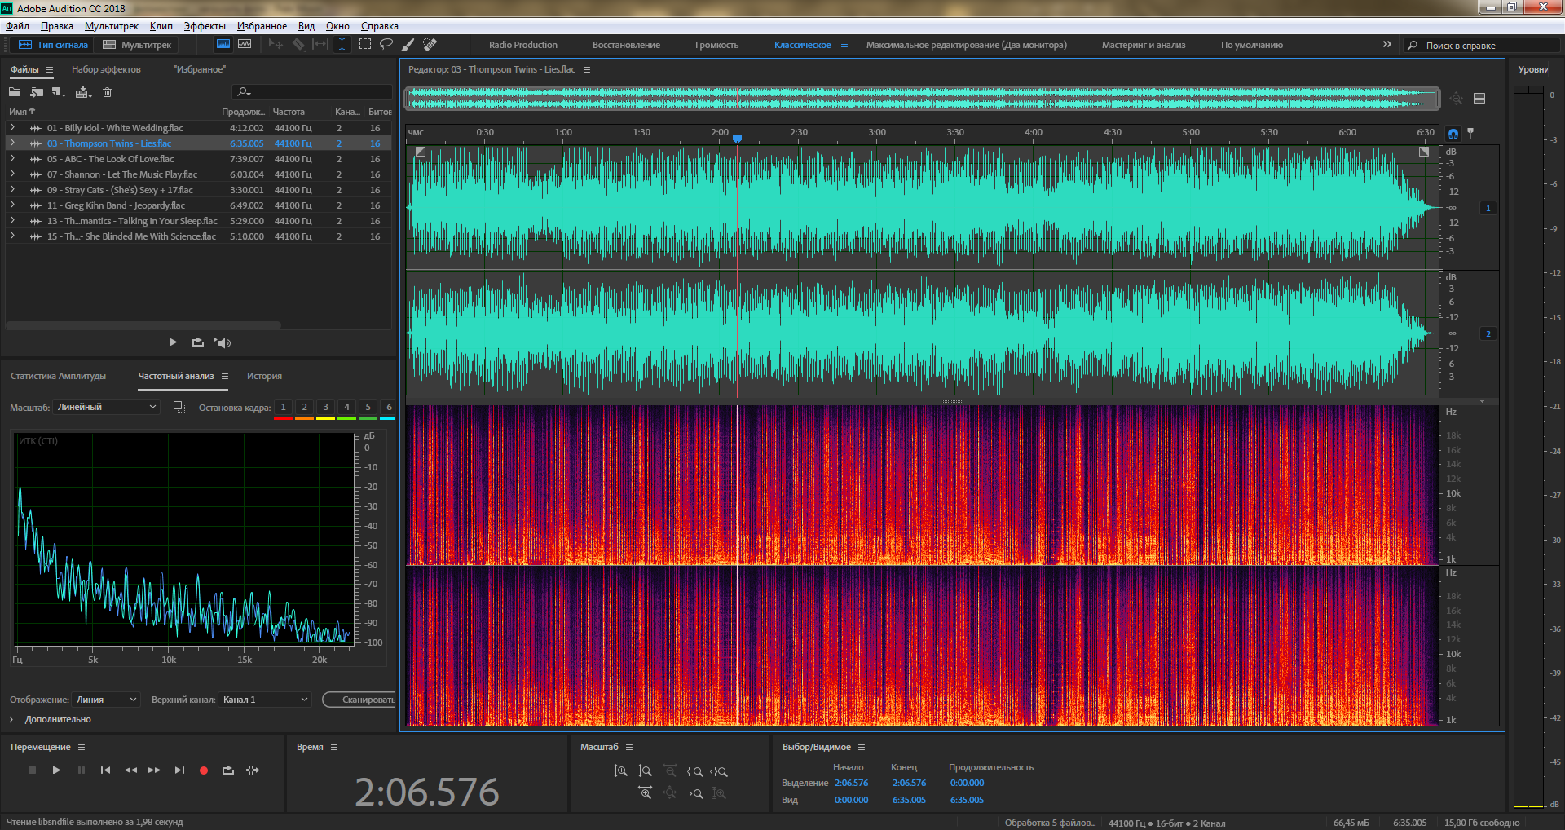
Task: Toggle skip selection in transport panel
Action: (253, 770)
